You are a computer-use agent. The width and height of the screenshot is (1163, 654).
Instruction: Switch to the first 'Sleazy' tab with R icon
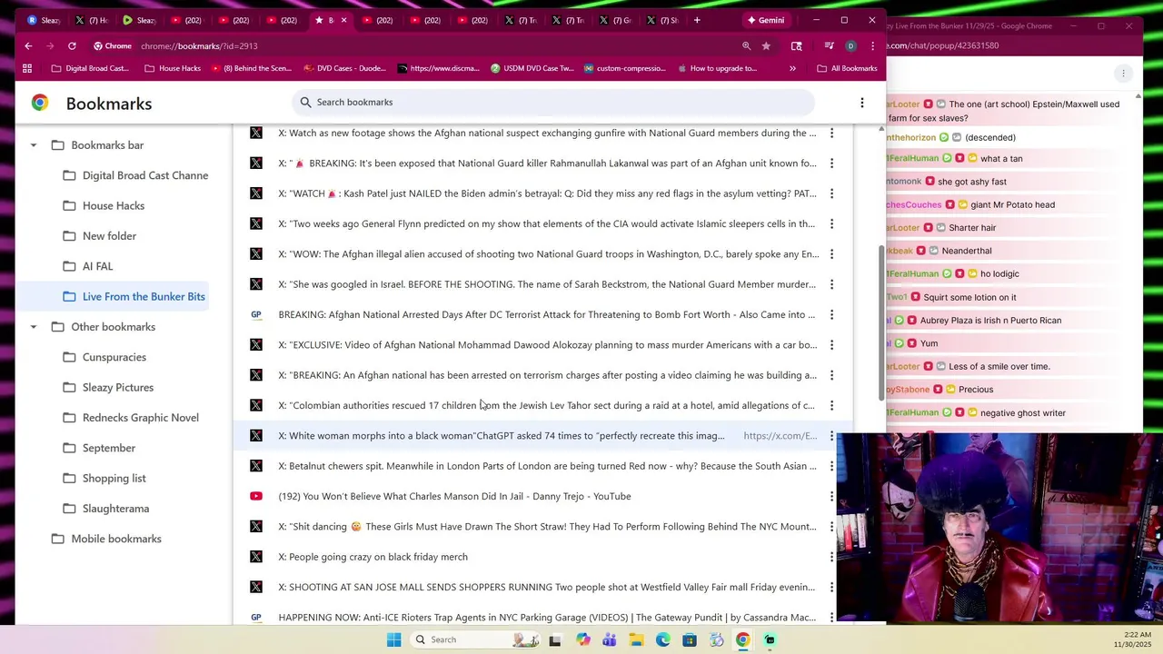coord(44,20)
